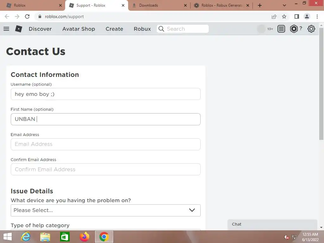
Task: Open the notifications feed icon
Action: click(281, 29)
